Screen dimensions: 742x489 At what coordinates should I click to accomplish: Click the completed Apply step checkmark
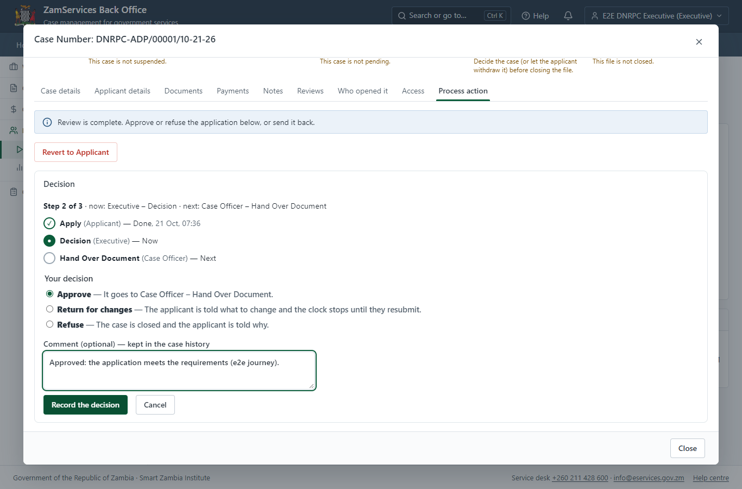point(49,223)
